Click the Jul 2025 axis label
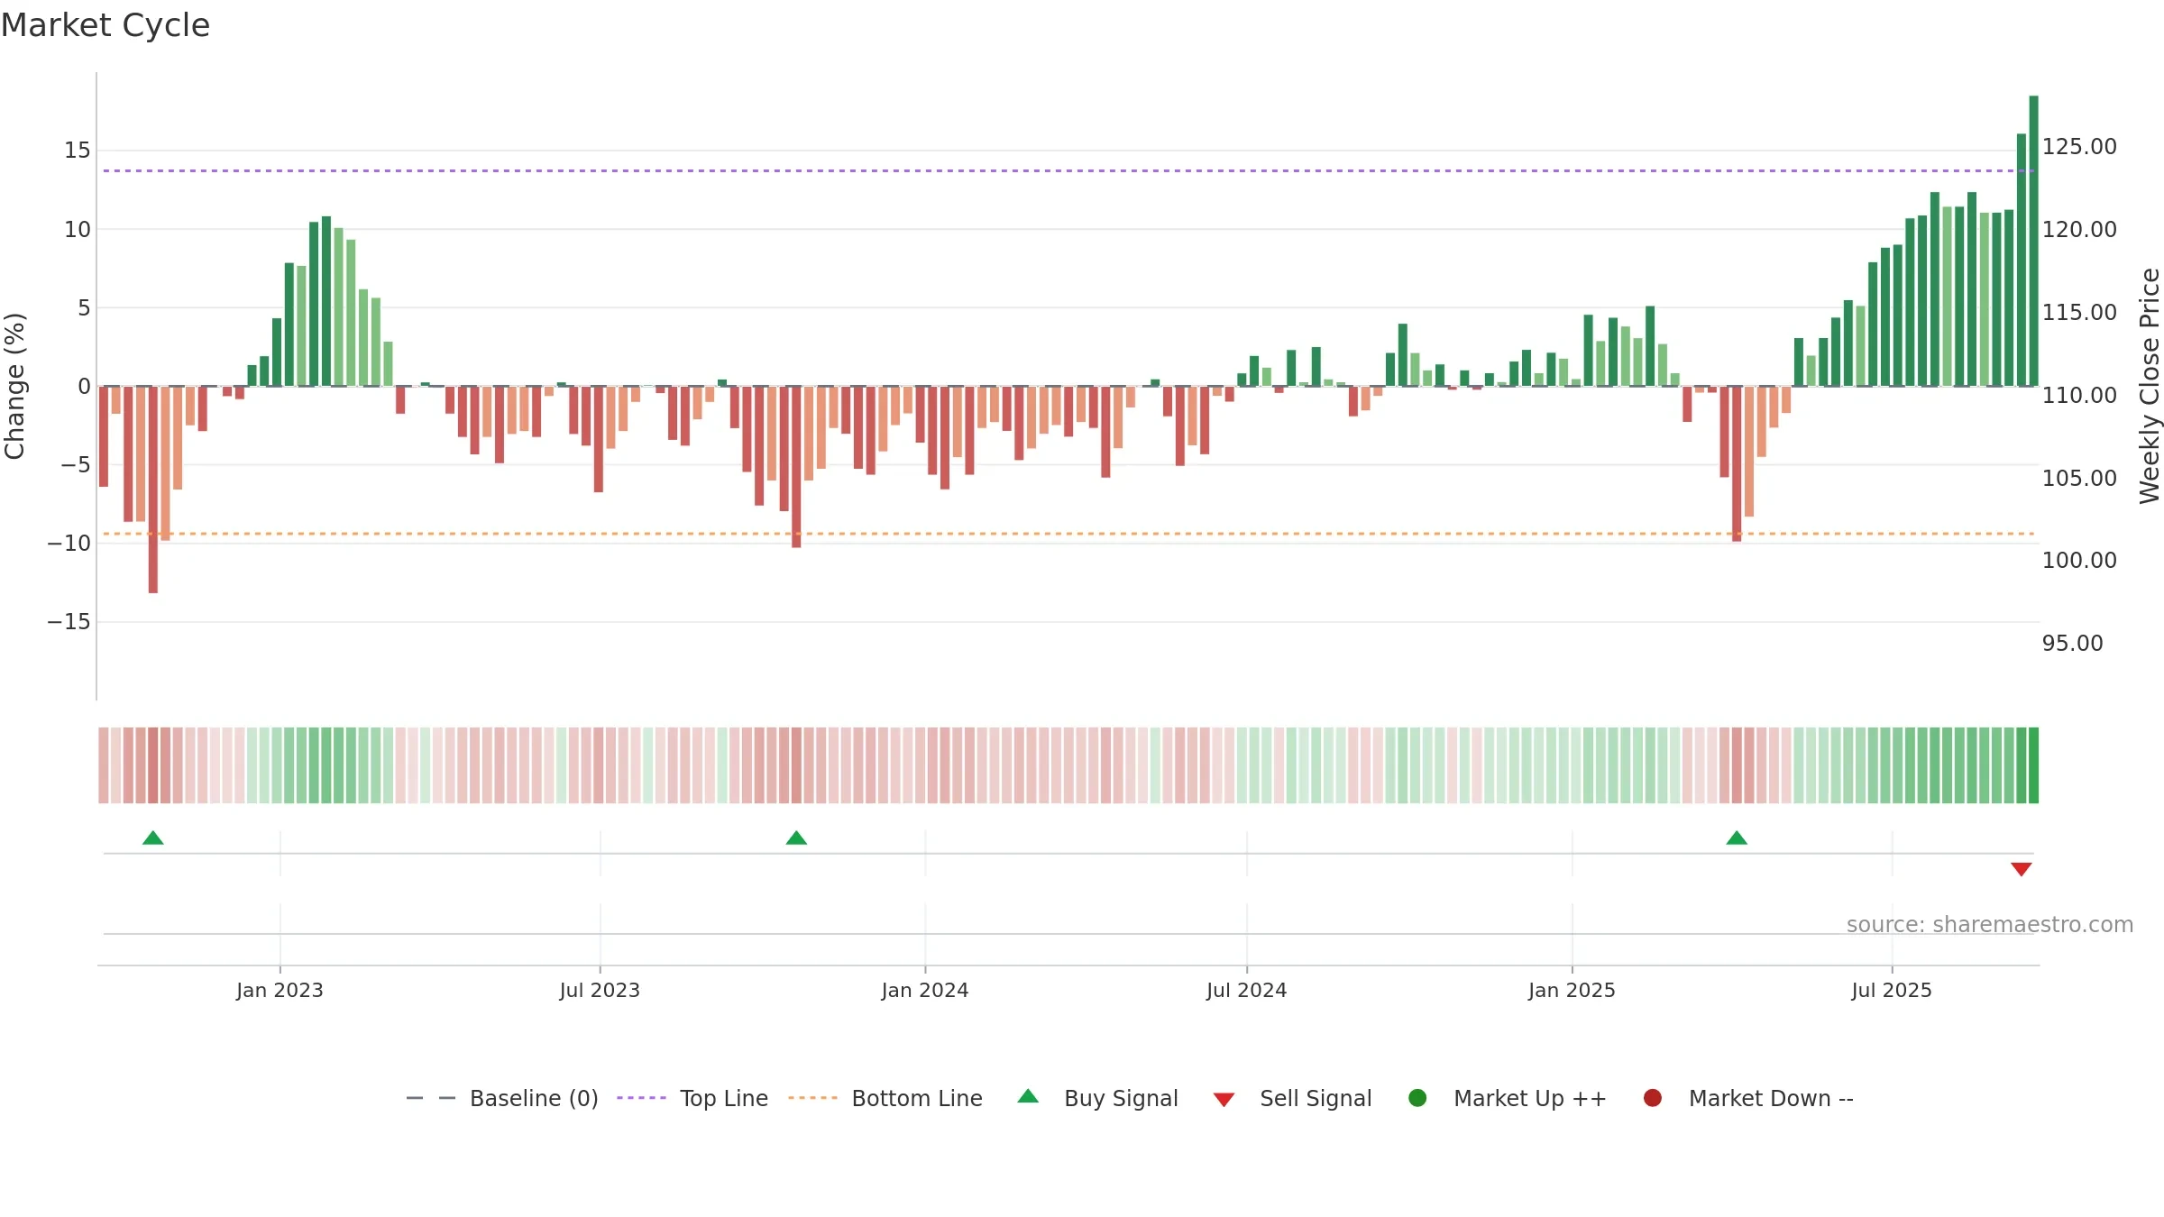 (x=1892, y=990)
